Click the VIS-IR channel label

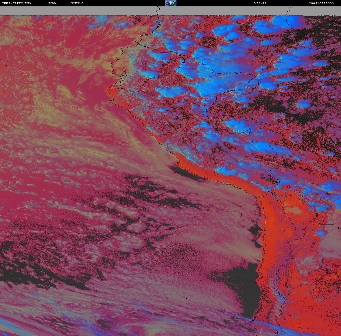(260, 3)
